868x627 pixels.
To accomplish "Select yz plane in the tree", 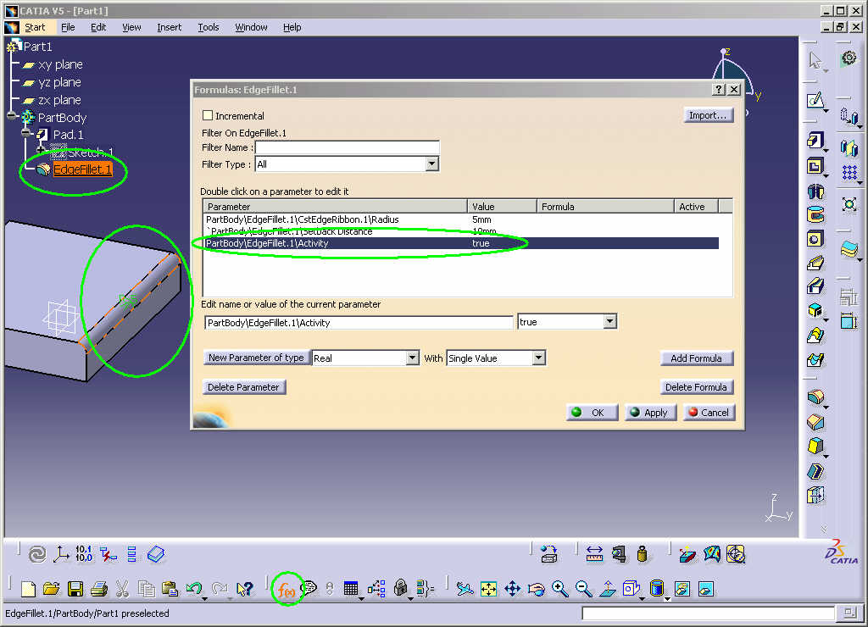I will click(x=60, y=82).
